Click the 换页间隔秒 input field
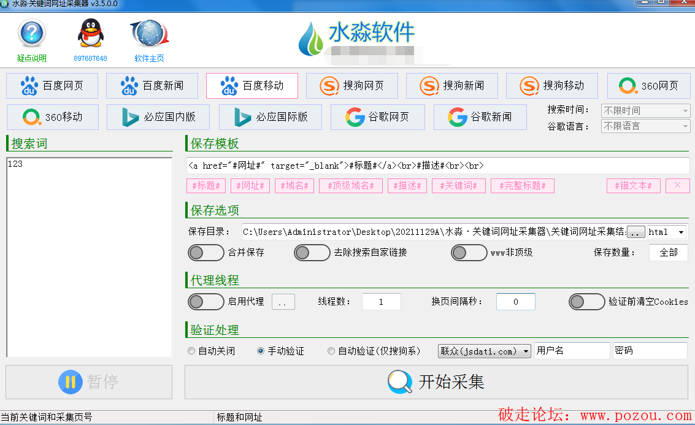 [515, 302]
